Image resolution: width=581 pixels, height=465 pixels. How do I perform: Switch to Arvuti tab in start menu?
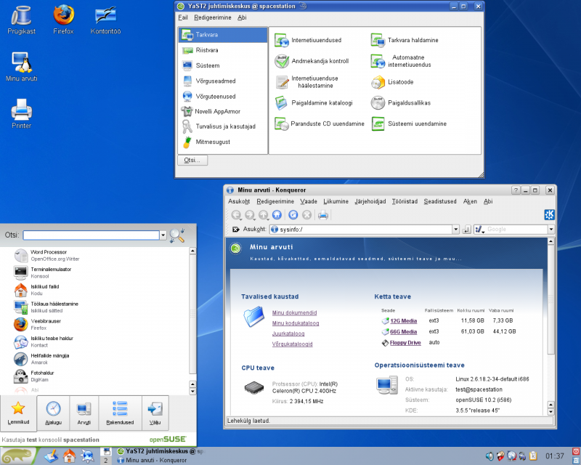click(x=84, y=413)
